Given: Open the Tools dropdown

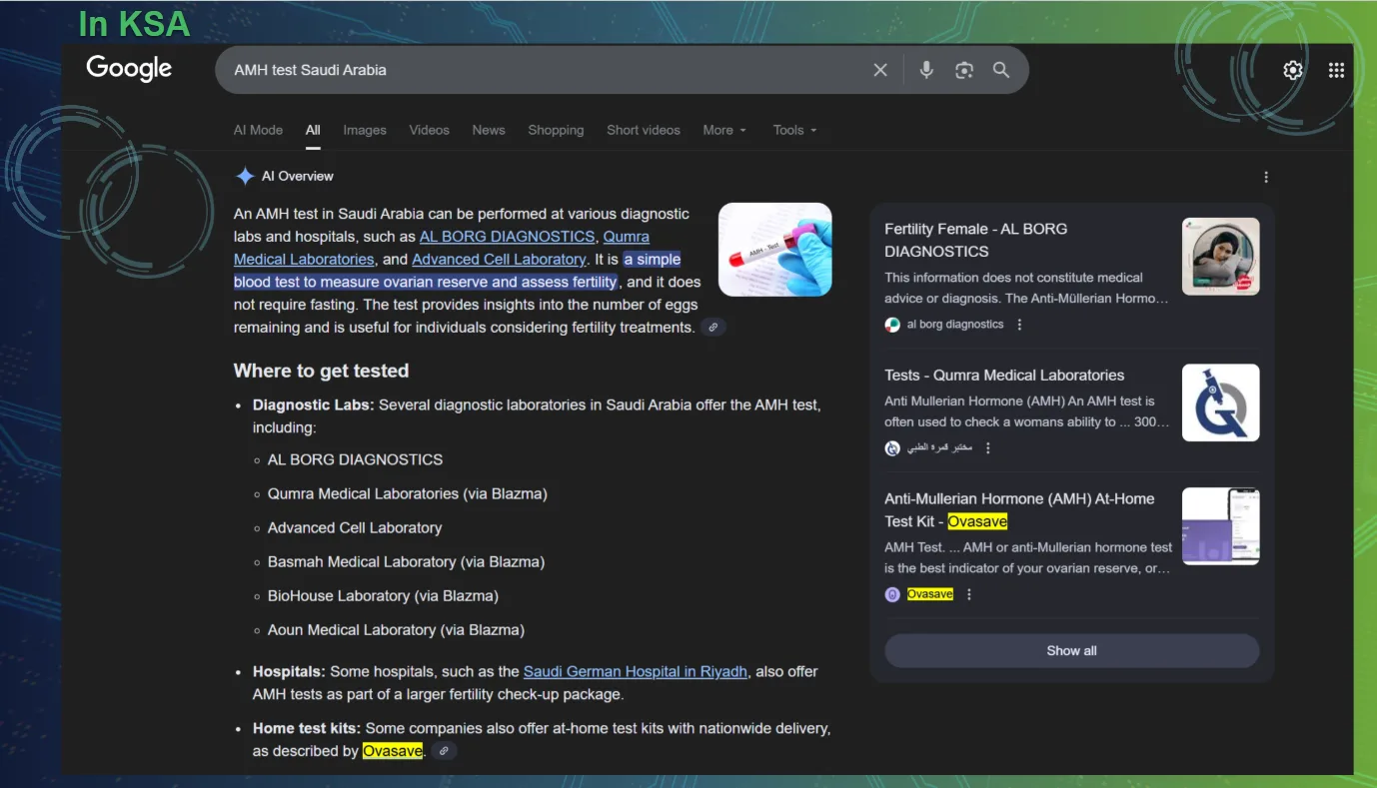Looking at the screenshot, I should 794,130.
